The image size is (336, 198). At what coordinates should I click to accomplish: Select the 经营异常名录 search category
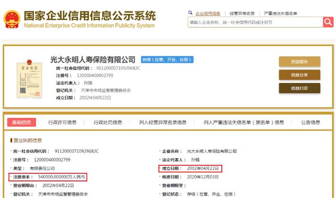[x=242, y=13]
